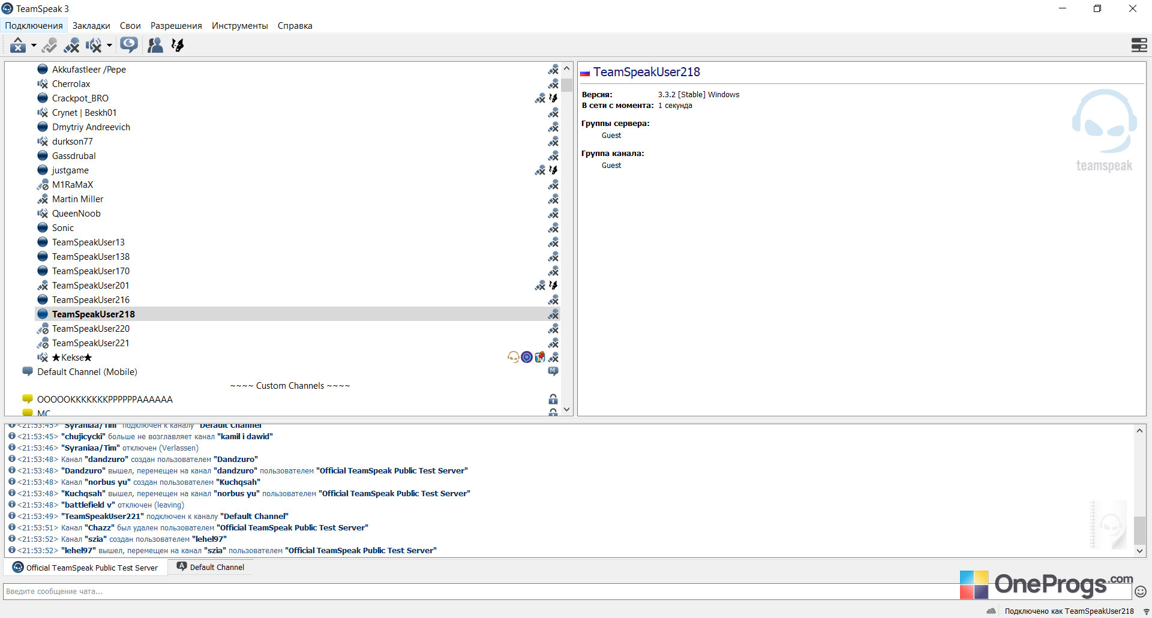Select user Dmytriy Andreevich
This screenshot has width=1152, height=618.
(x=91, y=127)
